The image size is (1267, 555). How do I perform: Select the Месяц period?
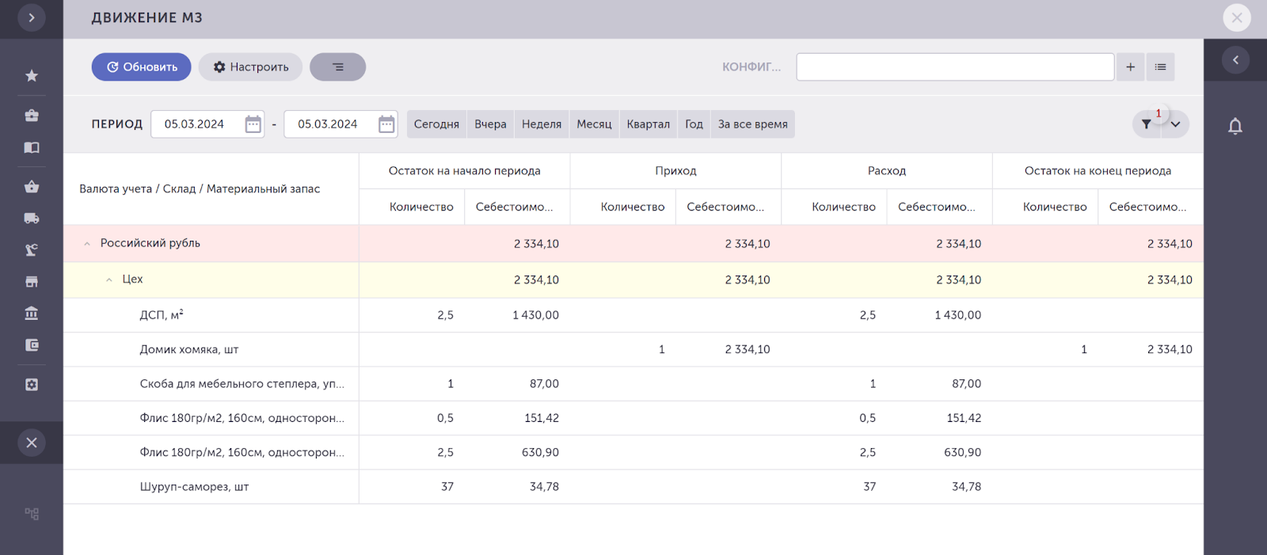[594, 124]
